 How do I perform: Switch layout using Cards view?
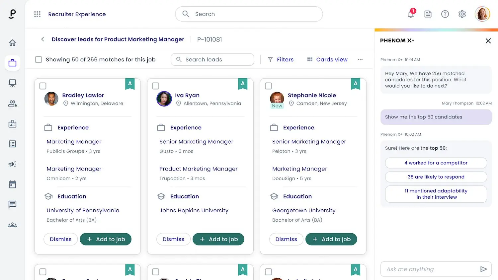click(327, 59)
